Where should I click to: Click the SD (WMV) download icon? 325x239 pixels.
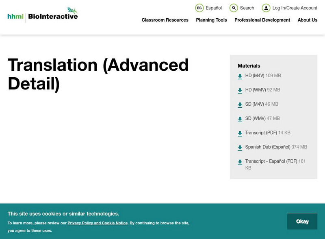(x=239, y=119)
